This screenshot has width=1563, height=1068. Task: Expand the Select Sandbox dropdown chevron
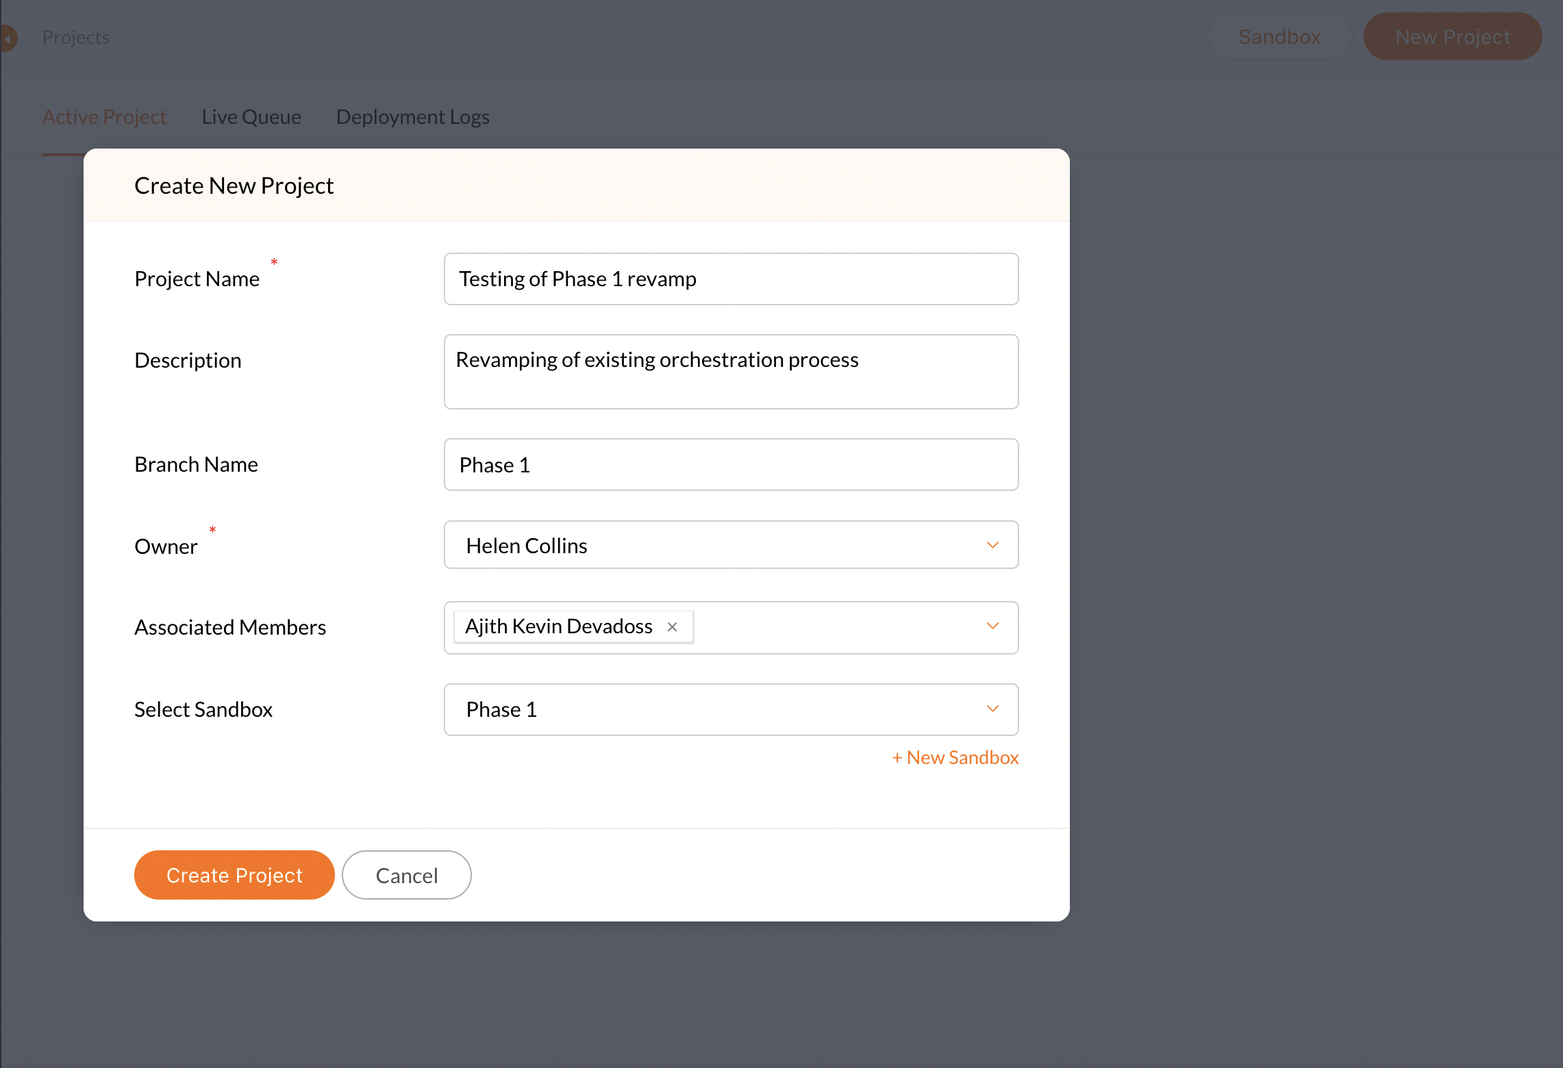coord(992,709)
